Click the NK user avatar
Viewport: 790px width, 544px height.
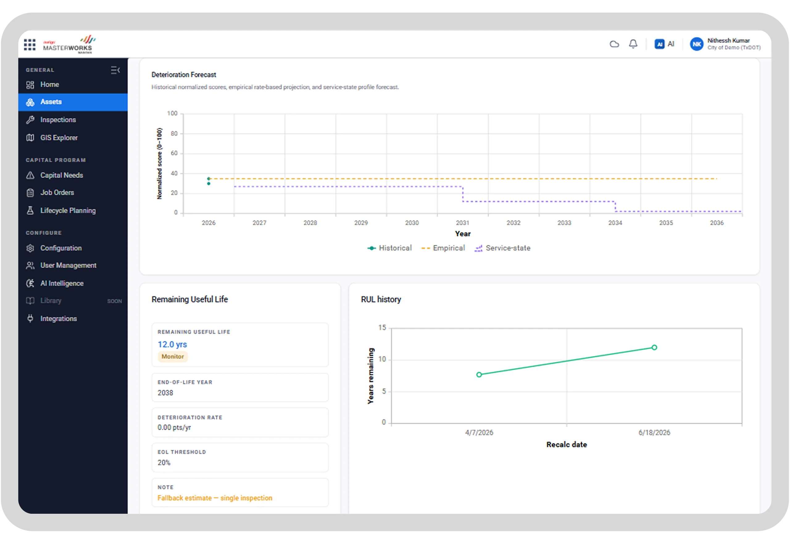coord(696,44)
